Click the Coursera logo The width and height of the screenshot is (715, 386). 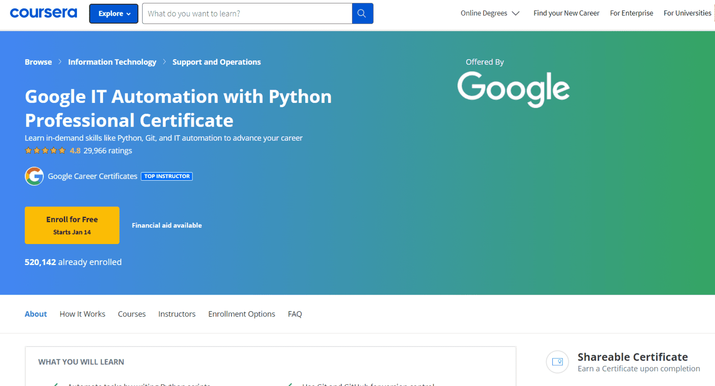point(43,12)
